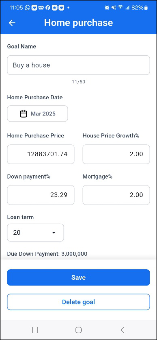Screen dimensions: 157x340
Task: Tap the Facebook notification icon in status bar
Action: 48,8
